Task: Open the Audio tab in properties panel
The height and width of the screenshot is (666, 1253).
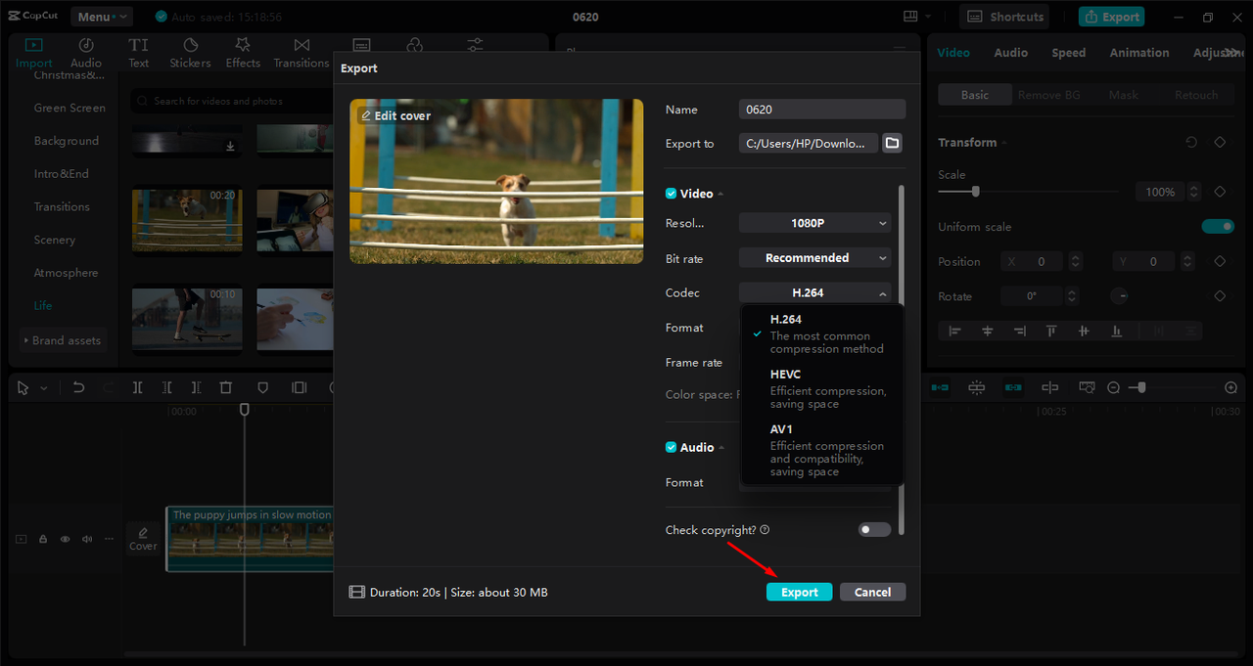Action: (1010, 53)
